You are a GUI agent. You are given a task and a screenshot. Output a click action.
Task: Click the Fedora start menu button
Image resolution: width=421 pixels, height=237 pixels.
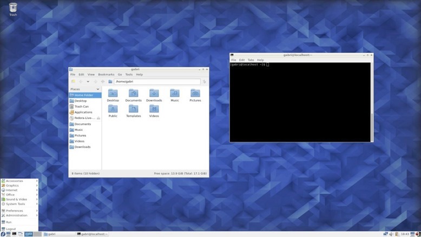click(x=3, y=234)
